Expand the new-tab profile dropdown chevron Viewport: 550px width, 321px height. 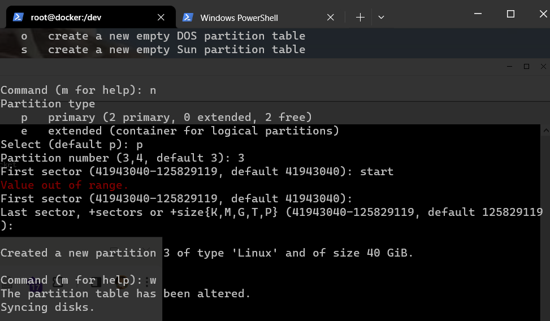(381, 18)
